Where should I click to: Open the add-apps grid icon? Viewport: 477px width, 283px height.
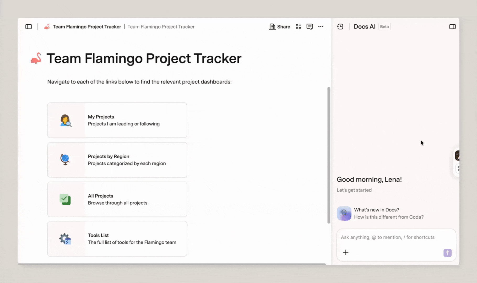pyautogui.click(x=299, y=27)
